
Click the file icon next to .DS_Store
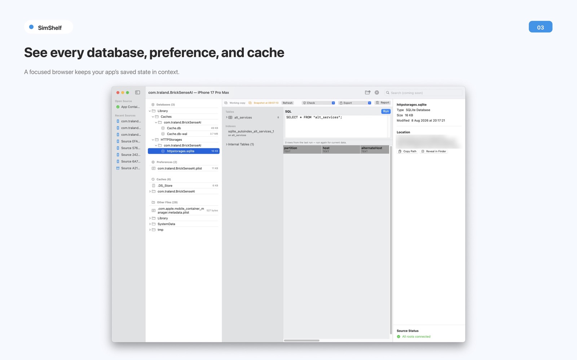pos(154,186)
